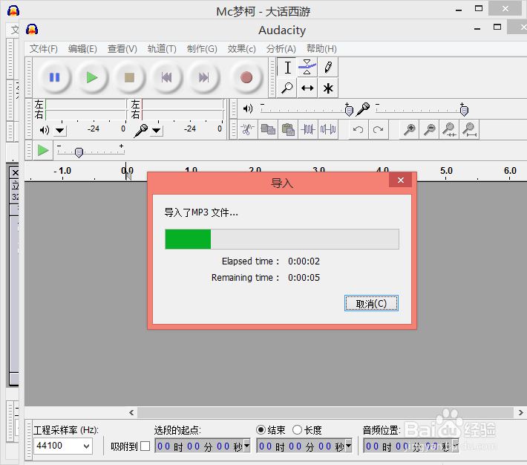Image resolution: width=527 pixels, height=465 pixels.
Task: Select the Time Shift tool
Action: (x=307, y=88)
